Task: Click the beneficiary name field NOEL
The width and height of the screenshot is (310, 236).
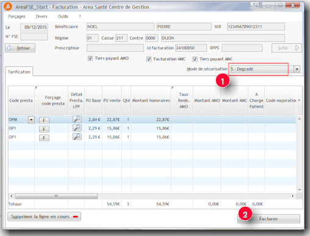Action: point(120,27)
